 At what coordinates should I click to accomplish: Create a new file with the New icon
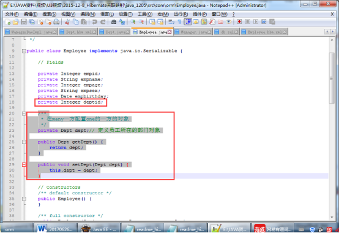[8, 21]
